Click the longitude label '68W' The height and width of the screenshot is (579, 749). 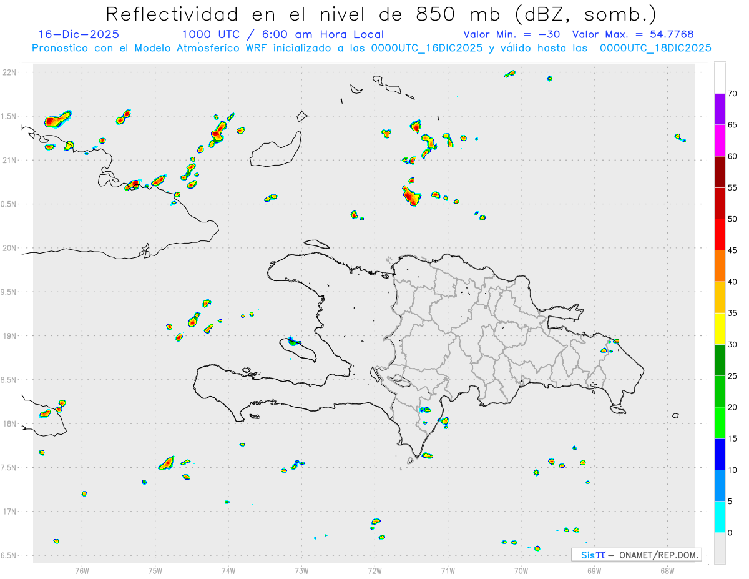(x=667, y=571)
